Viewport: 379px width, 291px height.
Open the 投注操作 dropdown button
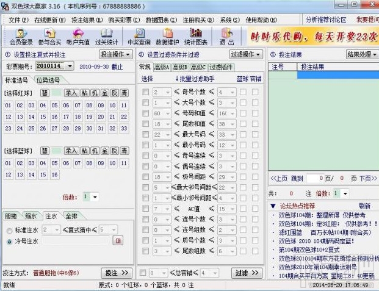coord(116,54)
